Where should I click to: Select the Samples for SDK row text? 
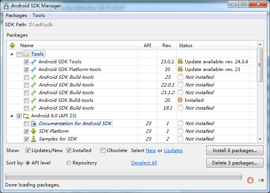(58, 139)
